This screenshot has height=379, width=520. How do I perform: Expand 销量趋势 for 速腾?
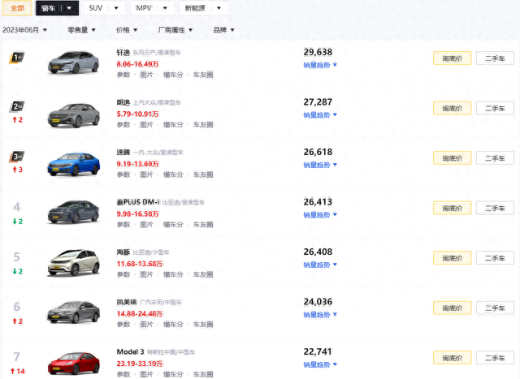320,165
